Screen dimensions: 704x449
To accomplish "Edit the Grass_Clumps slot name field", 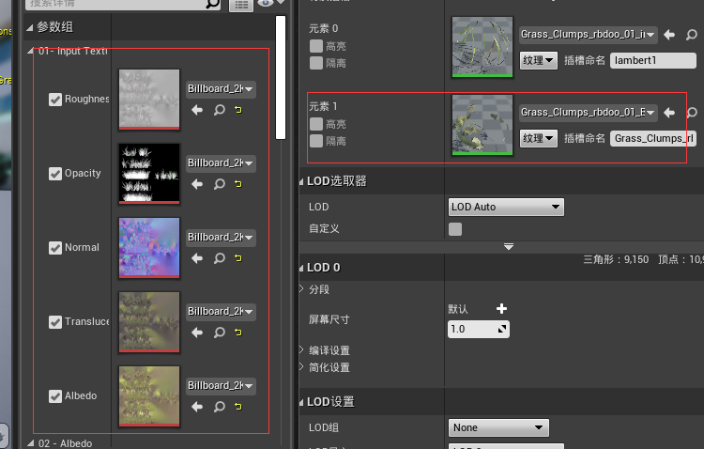I will 652,138.
